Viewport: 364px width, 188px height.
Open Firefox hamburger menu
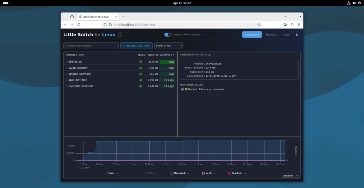tap(299, 24)
